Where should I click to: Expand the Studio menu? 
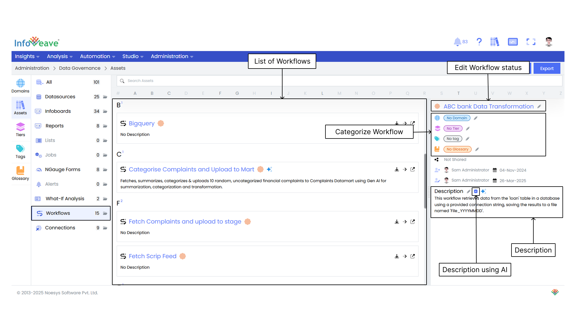tap(133, 56)
